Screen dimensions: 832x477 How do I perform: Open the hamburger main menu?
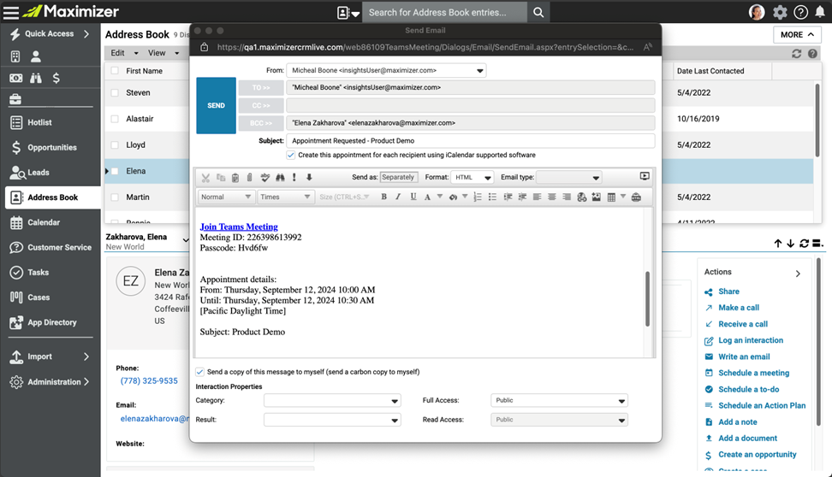click(10, 12)
